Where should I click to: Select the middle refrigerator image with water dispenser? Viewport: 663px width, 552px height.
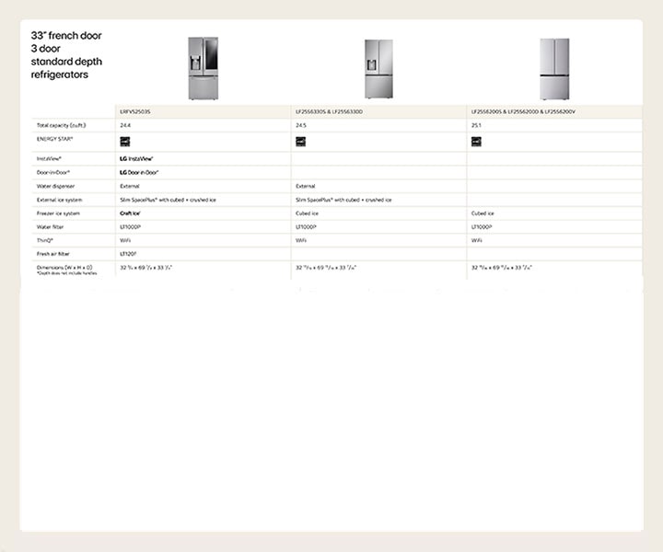(x=378, y=69)
